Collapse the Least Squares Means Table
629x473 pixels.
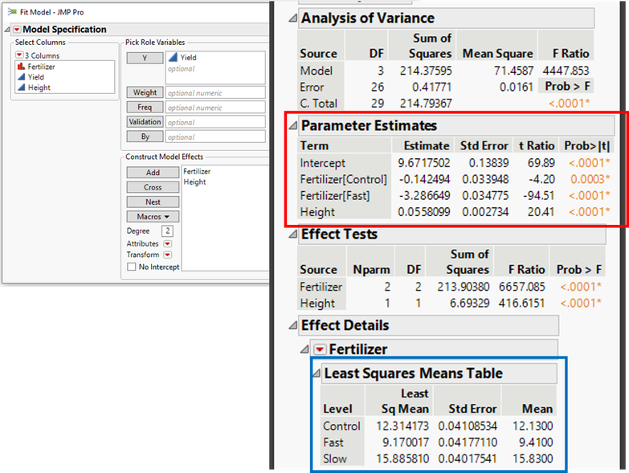point(317,373)
